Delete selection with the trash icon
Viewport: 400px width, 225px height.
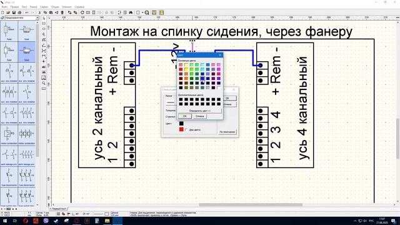(62, 12)
